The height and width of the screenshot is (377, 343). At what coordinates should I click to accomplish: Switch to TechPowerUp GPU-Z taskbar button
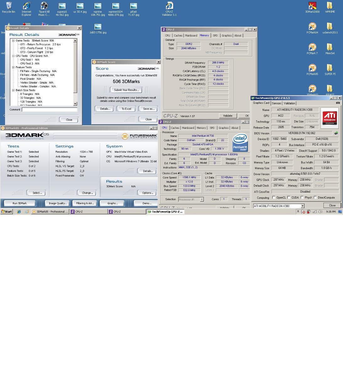click(165, 212)
